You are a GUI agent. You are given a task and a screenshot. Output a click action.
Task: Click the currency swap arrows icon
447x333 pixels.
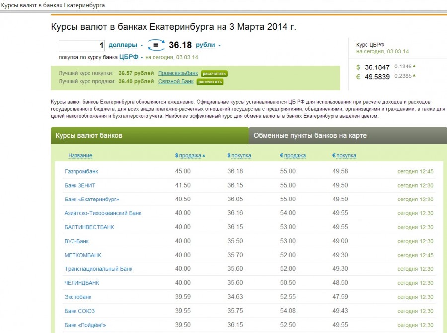[x=156, y=45]
